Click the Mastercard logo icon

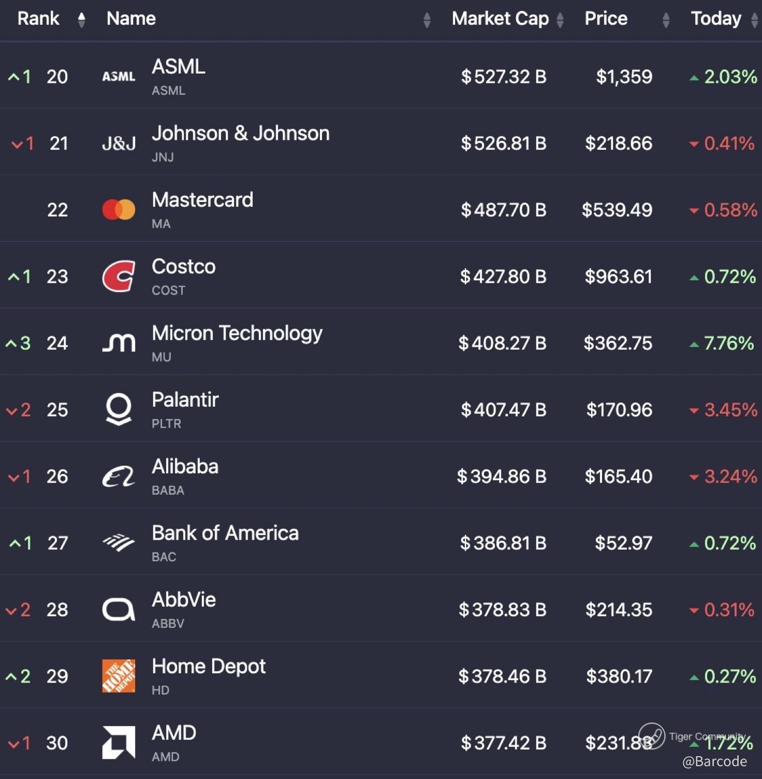[119, 210]
